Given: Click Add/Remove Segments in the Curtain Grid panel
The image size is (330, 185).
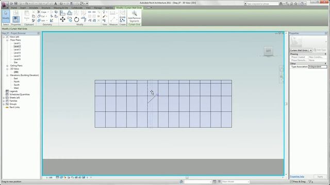Looking at the screenshot, I should (x=134, y=16).
